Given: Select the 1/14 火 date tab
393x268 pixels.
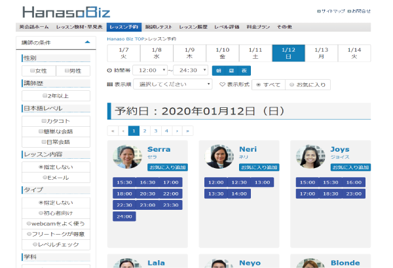Looking at the screenshot, I should coord(354,53).
